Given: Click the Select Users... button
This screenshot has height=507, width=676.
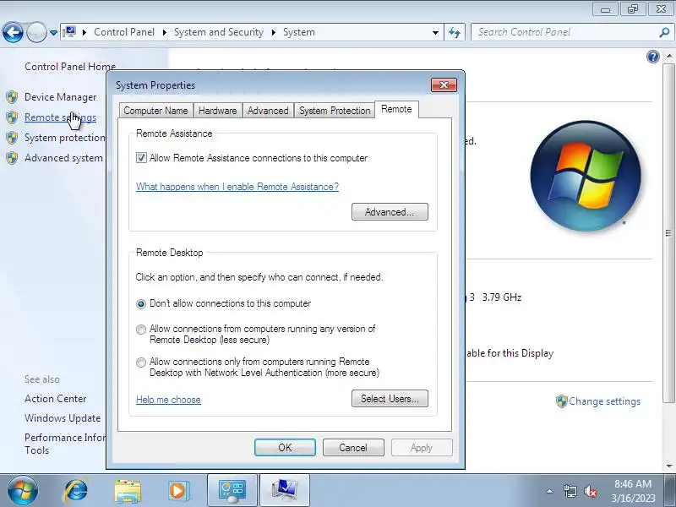Looking at the screenshot, I should tap(390, 398).
